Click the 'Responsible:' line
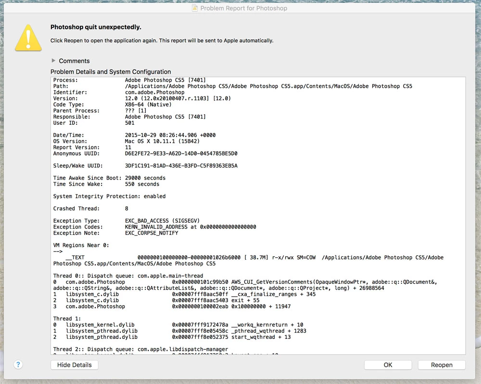The image size is (481, 384). point(129,117)
